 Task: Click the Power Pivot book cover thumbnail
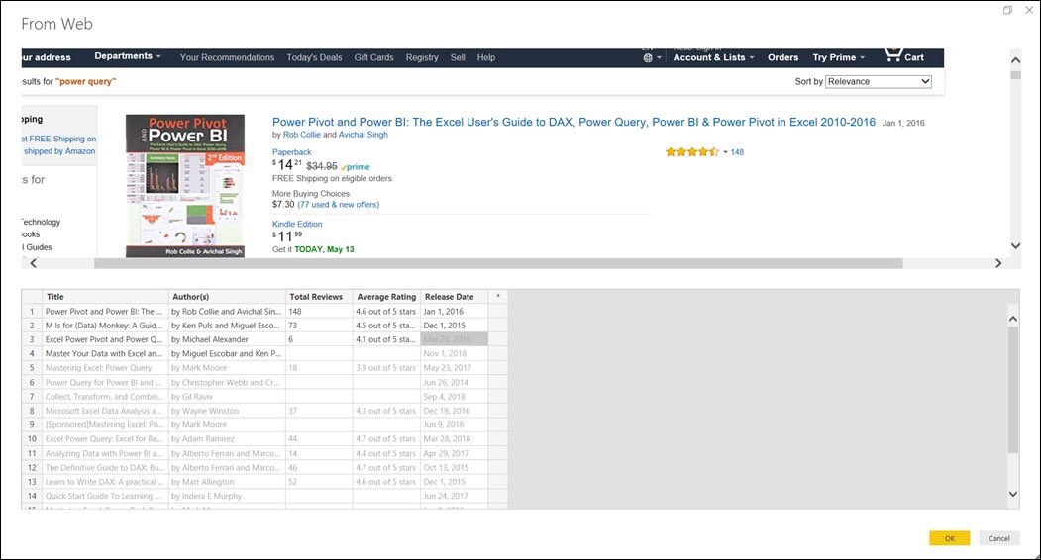click(185, 186)
